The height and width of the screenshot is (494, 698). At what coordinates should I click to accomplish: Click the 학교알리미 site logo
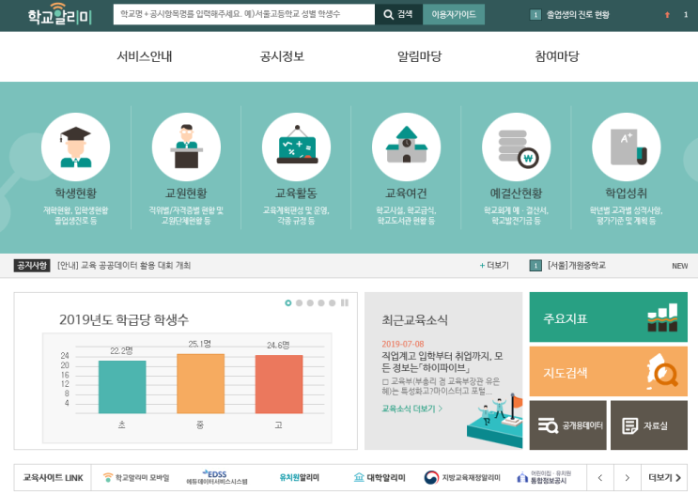click(x=59, y=14)
